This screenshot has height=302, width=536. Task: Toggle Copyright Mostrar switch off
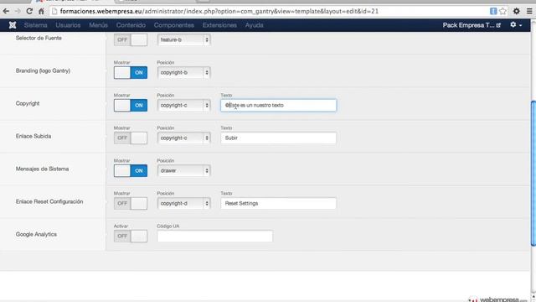(x=131, y=105)
